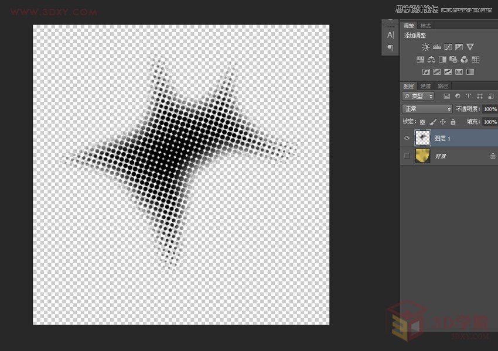Switch to the 调整 tab
The image size is (498, 351).
[x=409, y=26]
